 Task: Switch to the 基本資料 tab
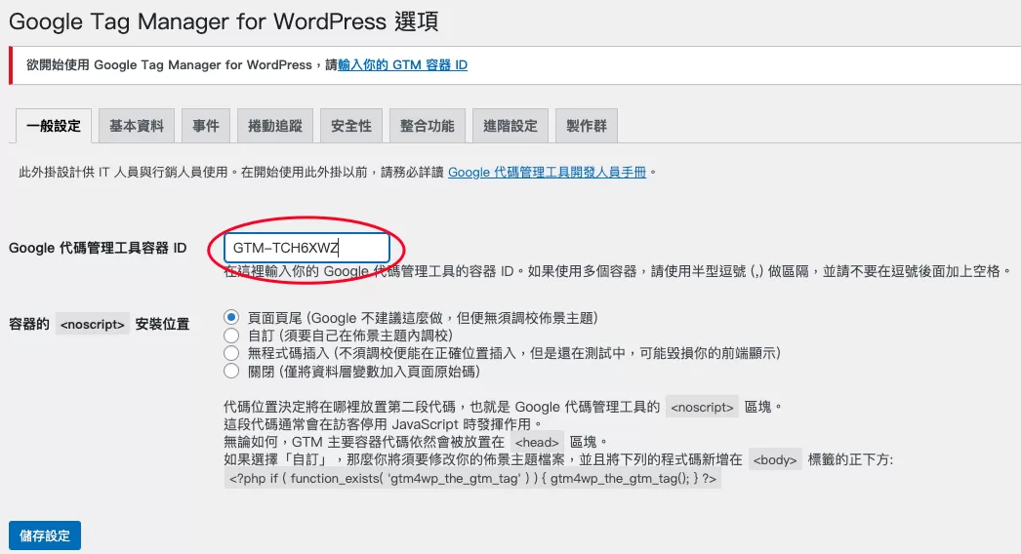point(136,126)
